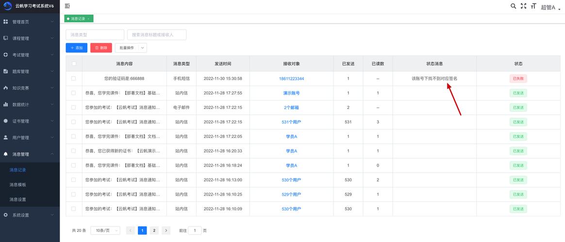Open the 批量操作 dropdown arrow
This screenshot has height=242, width=565.
tap(142, 48)
